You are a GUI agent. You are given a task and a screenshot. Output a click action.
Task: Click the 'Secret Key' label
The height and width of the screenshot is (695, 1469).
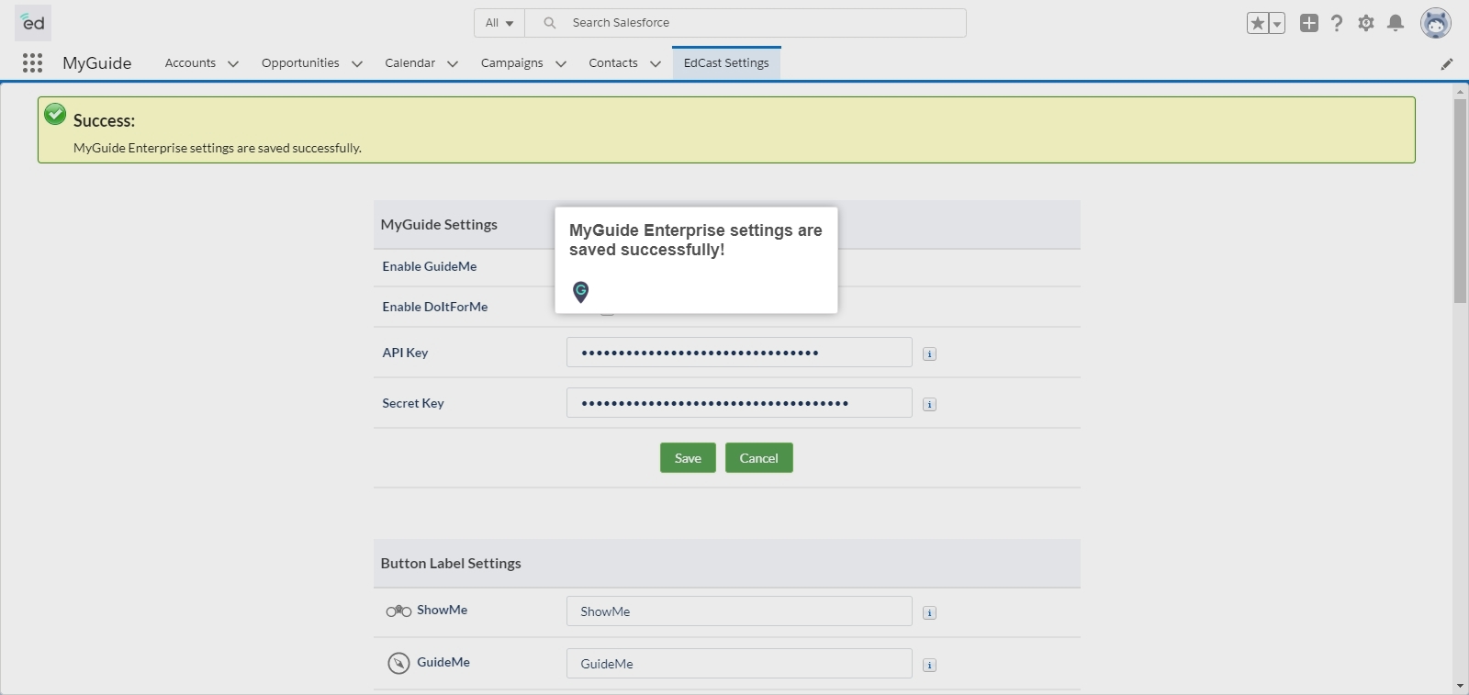click(x=413, y=403)
